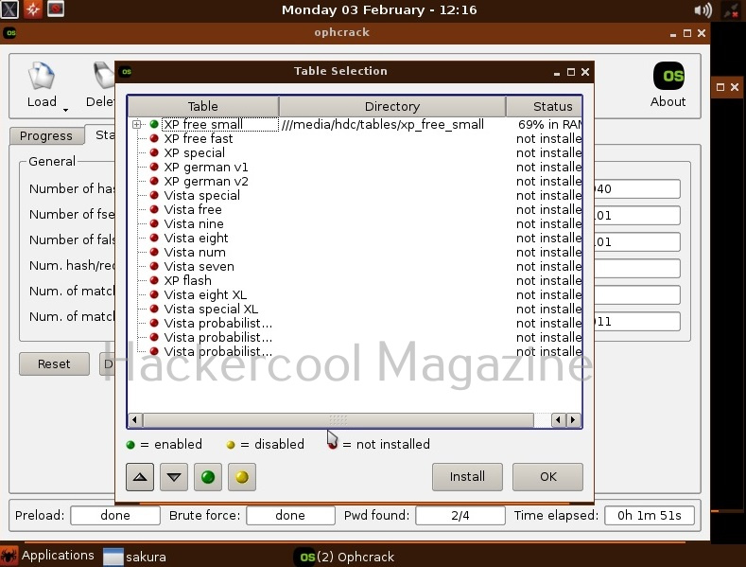Open the Load dropdown arrow in ophcrack
The width and height of the screenshot is (746, 567).
click(65, 110)
